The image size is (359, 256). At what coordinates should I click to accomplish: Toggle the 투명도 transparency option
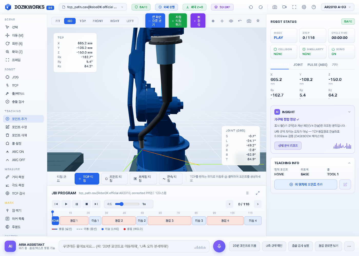pos(23,227)
